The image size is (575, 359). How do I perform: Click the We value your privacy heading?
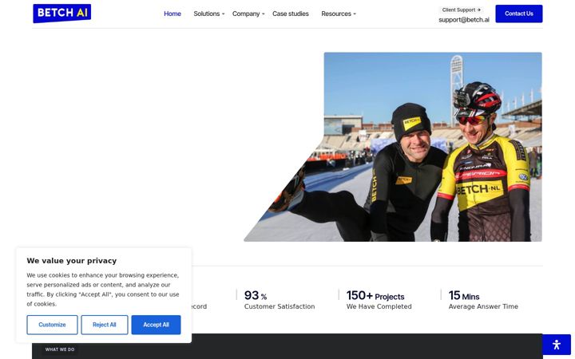[x=72, y=261]
